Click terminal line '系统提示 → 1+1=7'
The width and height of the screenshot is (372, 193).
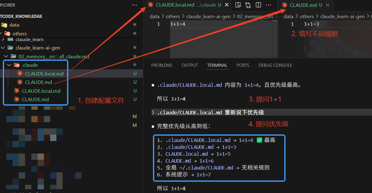coord(184,175)
